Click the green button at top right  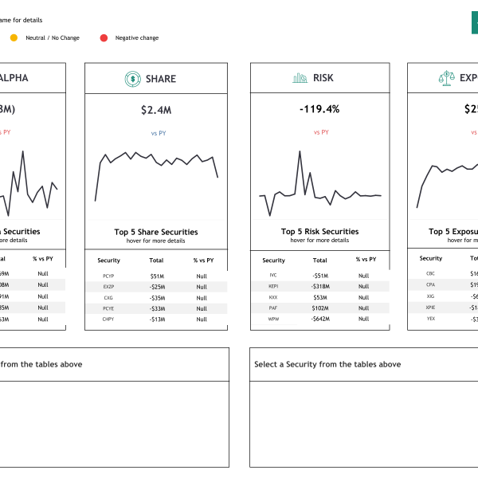[475, 22]
